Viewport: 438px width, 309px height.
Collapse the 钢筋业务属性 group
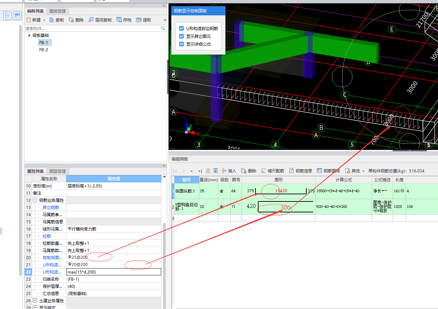(35, 200)
